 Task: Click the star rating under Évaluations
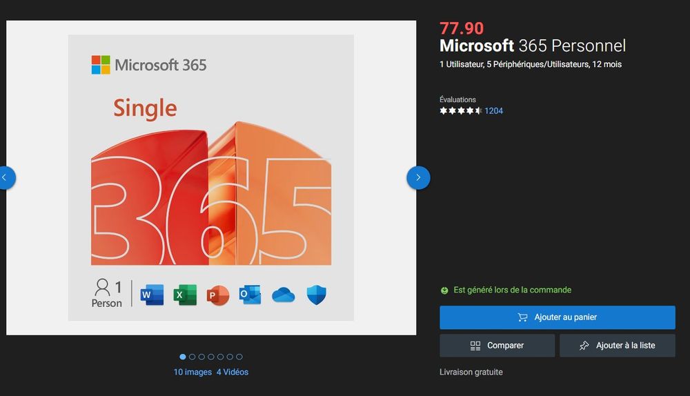click(461, 111)
